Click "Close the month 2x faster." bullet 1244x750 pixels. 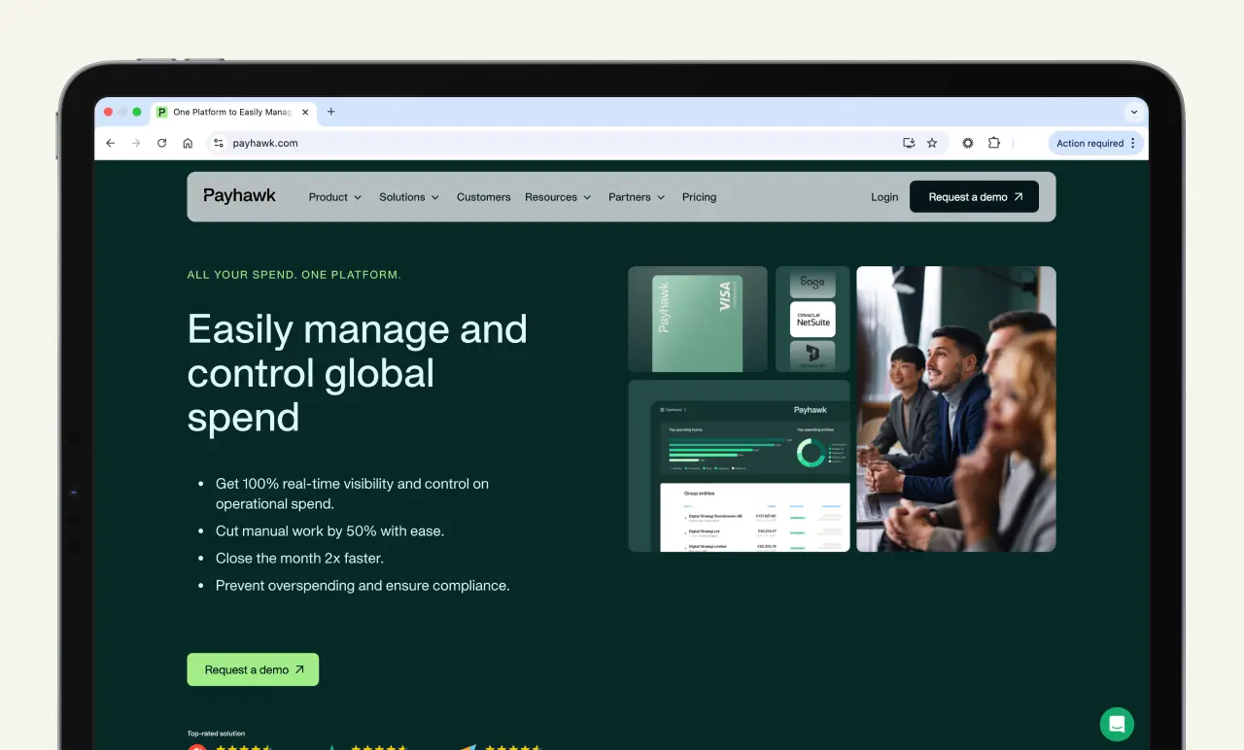[x=299, y=559]
